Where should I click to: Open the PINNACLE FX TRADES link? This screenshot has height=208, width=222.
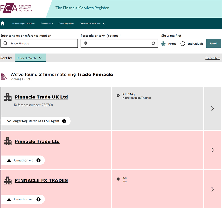41,180
